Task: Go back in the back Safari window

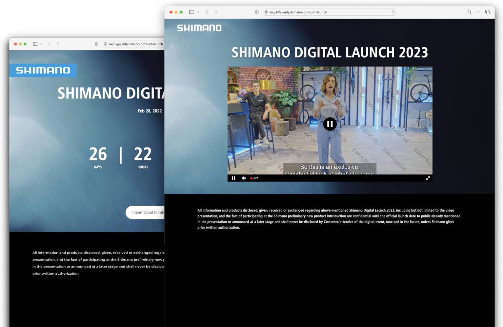Action: point(50,44)
